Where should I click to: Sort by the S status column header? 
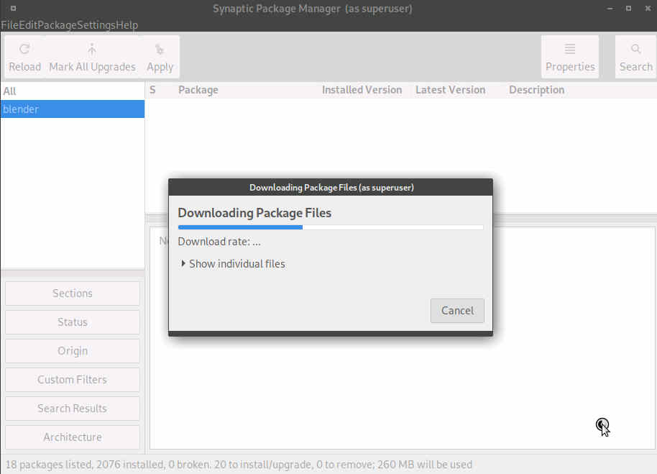coord(152,90)
